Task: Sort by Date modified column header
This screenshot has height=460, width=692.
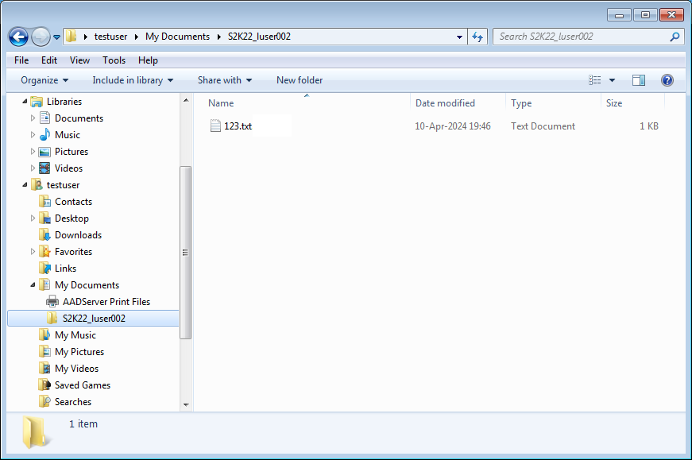Action: coord(445,103)
